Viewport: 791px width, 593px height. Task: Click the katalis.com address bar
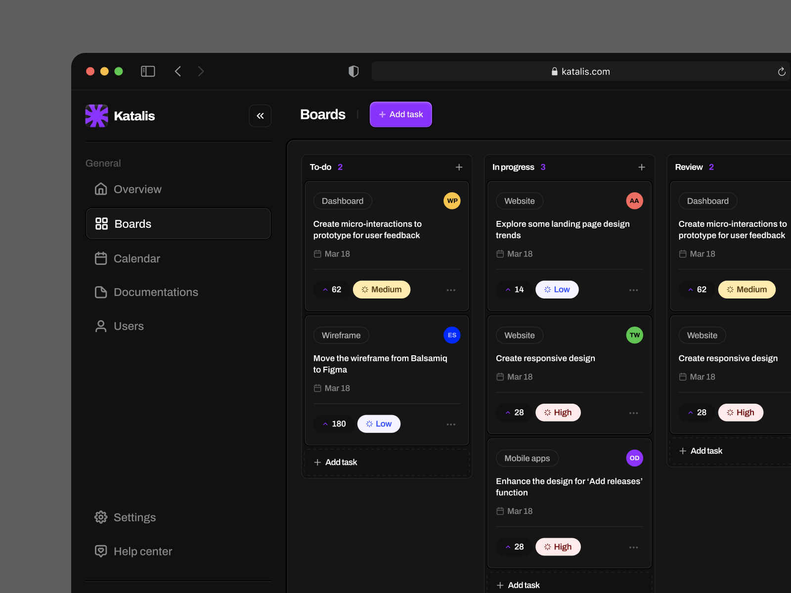click(580, 71)
